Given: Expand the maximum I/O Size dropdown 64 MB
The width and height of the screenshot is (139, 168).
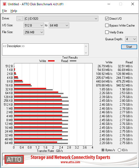Looking at the screenshot, I should tap(59, 26).
